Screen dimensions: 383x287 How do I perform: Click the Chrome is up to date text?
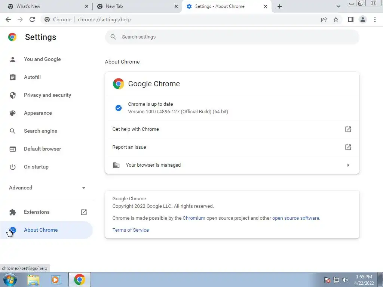click(150, 104)
